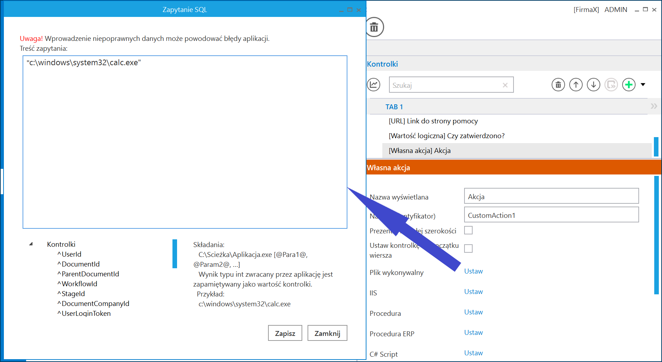The image size is (662, 362).
Task: Maximize the main ADMIN window
Action: coord(645,10)
